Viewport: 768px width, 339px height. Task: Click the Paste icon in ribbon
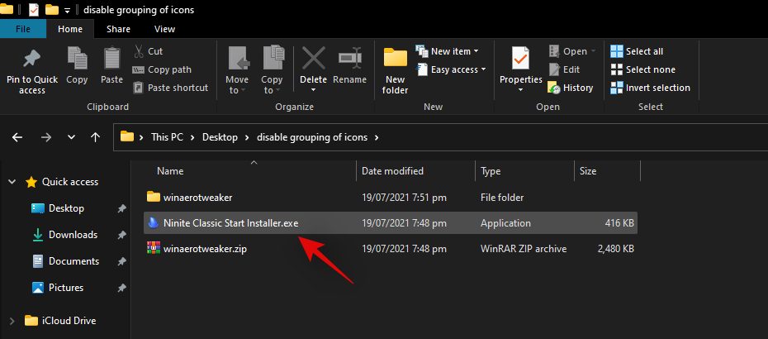[x=111, y=60]
